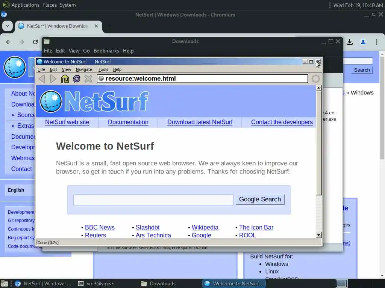Viewport: 385px width, 288px height.
Task: Open NetSurf View menu
Action: (66, 69)
